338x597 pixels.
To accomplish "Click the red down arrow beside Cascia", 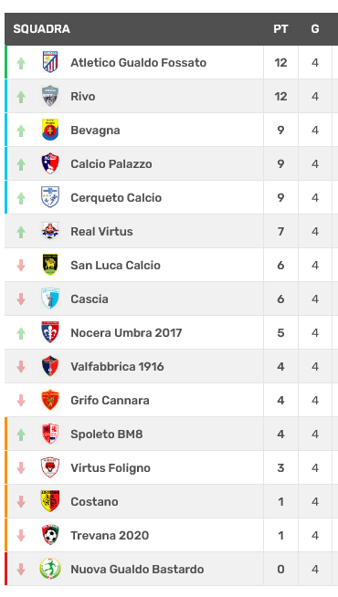I will pos(21,298).
